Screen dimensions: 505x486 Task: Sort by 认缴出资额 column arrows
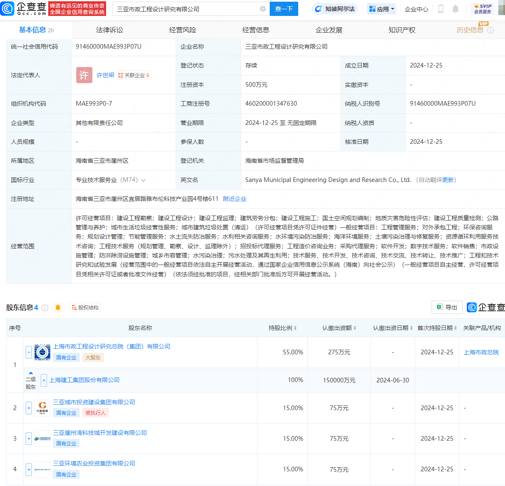(x=355, y=328)
